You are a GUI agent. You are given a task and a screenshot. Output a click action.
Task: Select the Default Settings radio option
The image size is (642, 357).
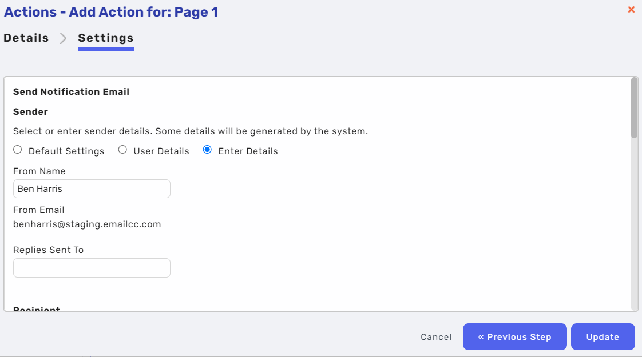[18, 150]
